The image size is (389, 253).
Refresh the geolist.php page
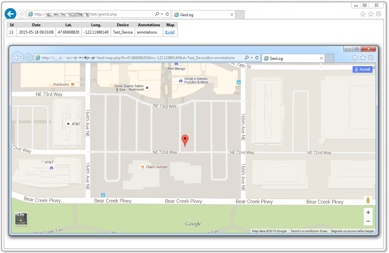(x=167, y=14)
